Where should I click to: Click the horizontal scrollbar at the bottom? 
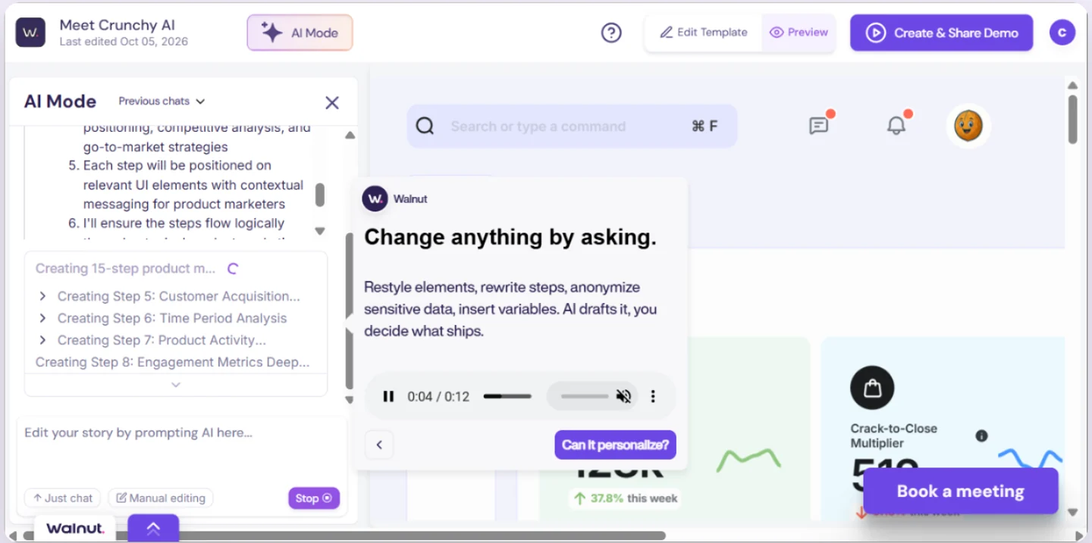345,535
